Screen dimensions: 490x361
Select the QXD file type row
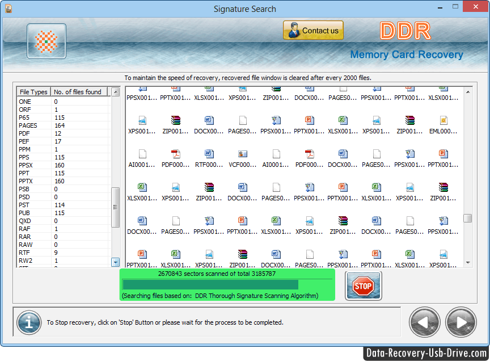(x=64, y=221)
